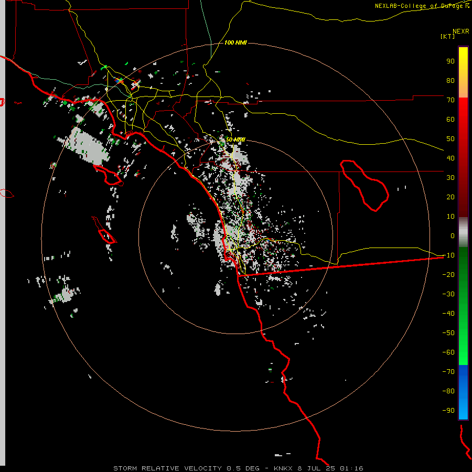
Task: Click the 90 value on the velocity scale
Action: tap(450, 61)
